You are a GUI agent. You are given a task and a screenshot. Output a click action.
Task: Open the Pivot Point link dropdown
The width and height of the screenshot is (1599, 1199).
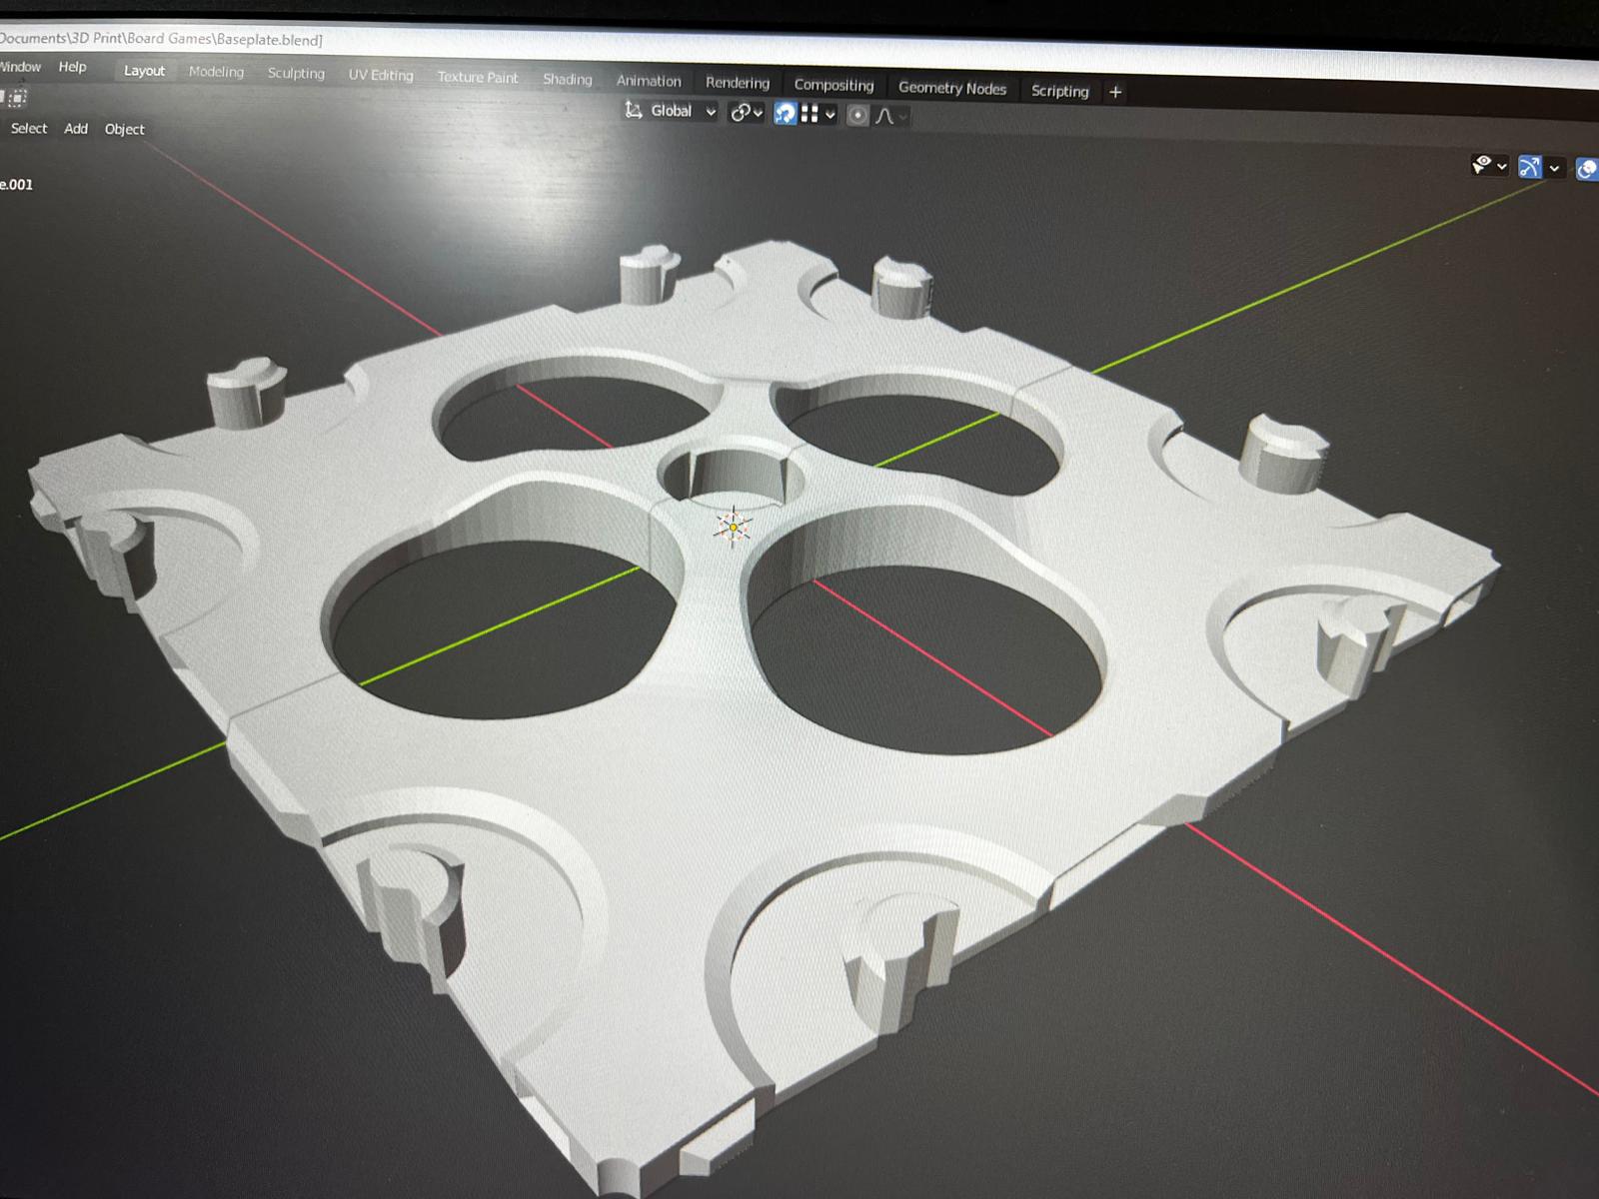(x=746, y=113)
